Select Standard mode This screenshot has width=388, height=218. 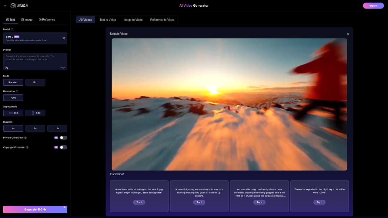[13, 82]
